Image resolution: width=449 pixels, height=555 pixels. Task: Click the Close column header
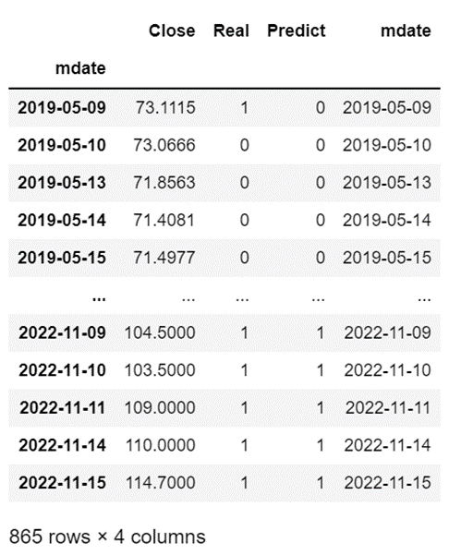point(172,30)
